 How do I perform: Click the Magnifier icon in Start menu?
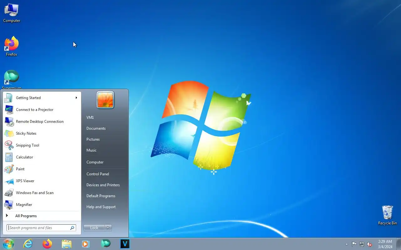8,205
